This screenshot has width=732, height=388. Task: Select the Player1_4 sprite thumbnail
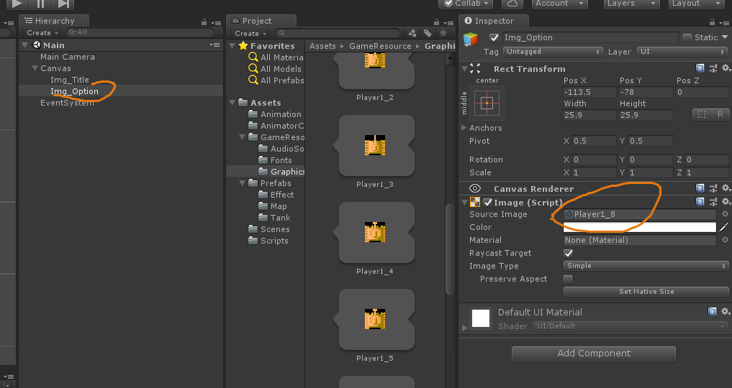(375, 232)
